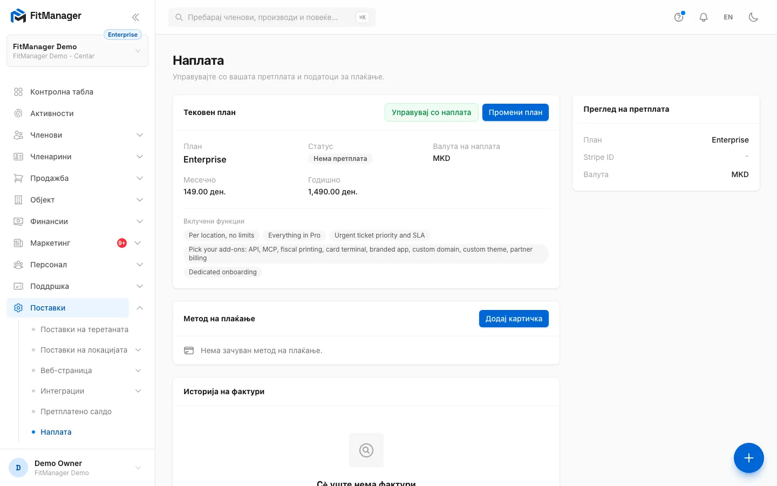777x486 pixels.
Task: Open the notifications bell
Action: pos(704,17)
